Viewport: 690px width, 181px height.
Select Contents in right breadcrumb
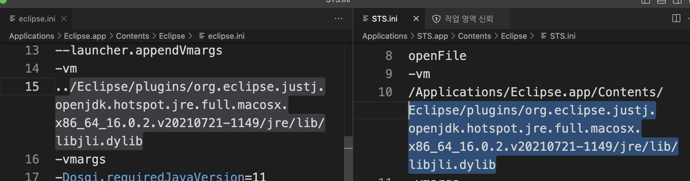[474, 36]
